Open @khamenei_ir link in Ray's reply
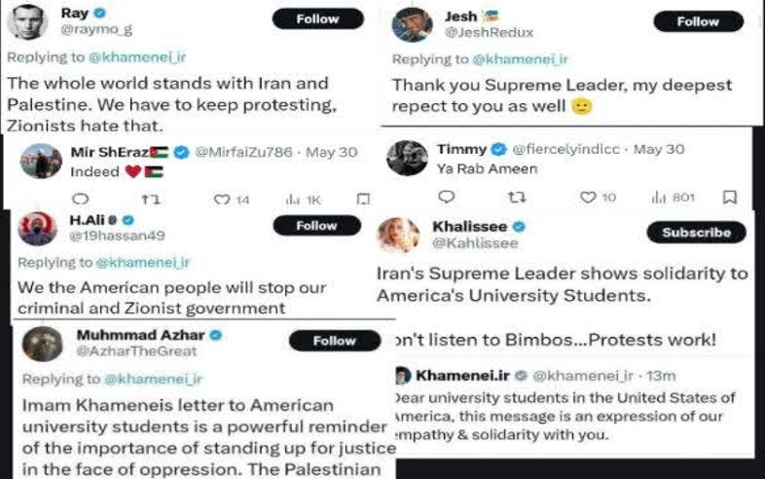Screen dimensions: 765x479 (x=135, y=55)
